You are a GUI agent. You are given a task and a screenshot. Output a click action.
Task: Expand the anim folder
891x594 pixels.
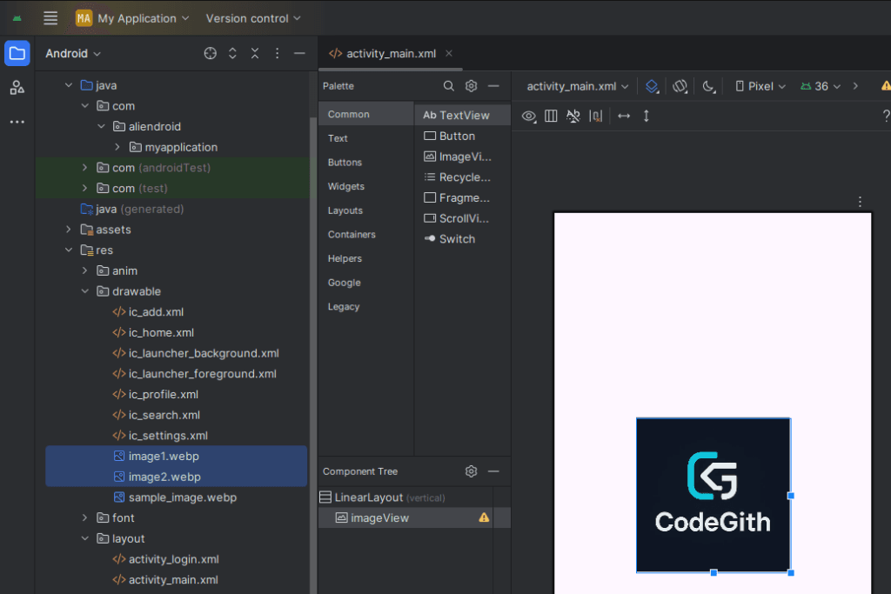pyautogui.click(x=85, y=270)
